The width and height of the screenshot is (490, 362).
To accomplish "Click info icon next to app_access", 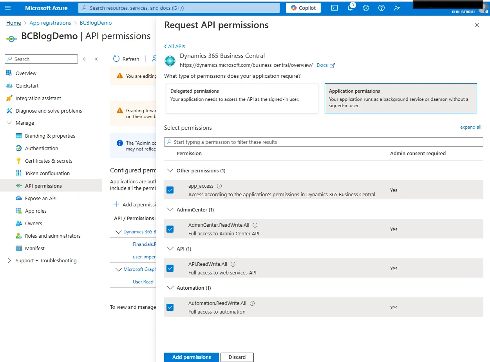I will [219, 186].
